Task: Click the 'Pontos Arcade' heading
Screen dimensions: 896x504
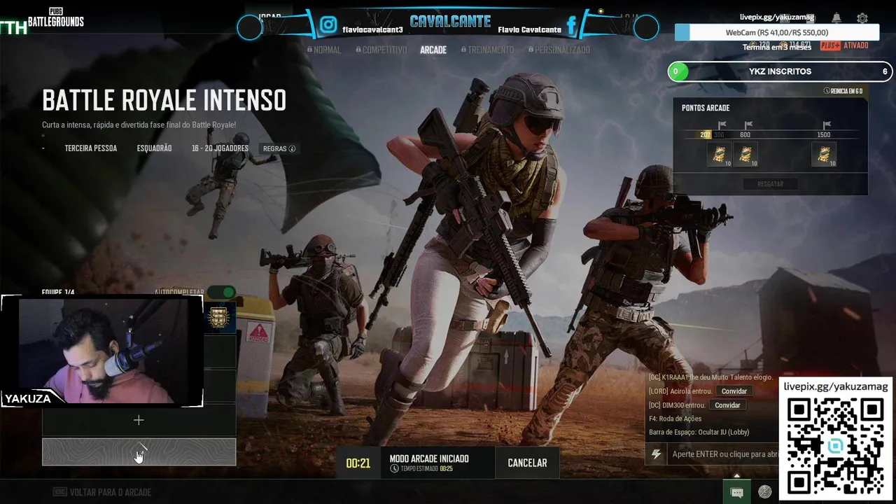Action: (x=706, y=108)
